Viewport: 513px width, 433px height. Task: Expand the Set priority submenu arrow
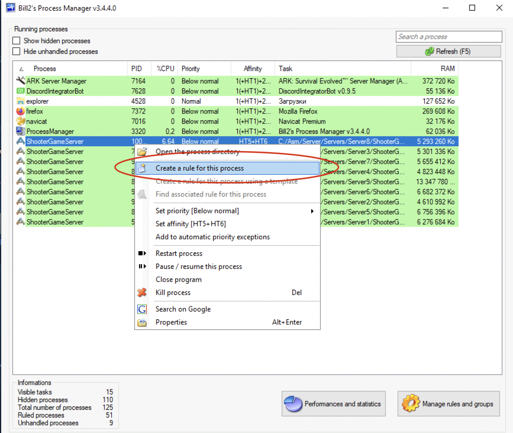(312, 211)
